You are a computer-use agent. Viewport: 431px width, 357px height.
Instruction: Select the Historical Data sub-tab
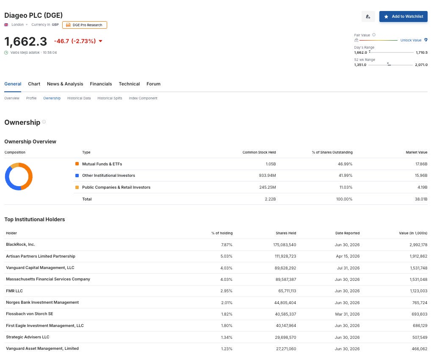pyautogui.click(x=79, y=98)
